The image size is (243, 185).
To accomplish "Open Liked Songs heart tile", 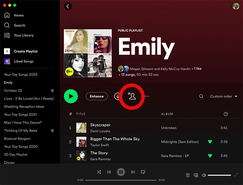I will pyautogui.click(x=7, y=61).
